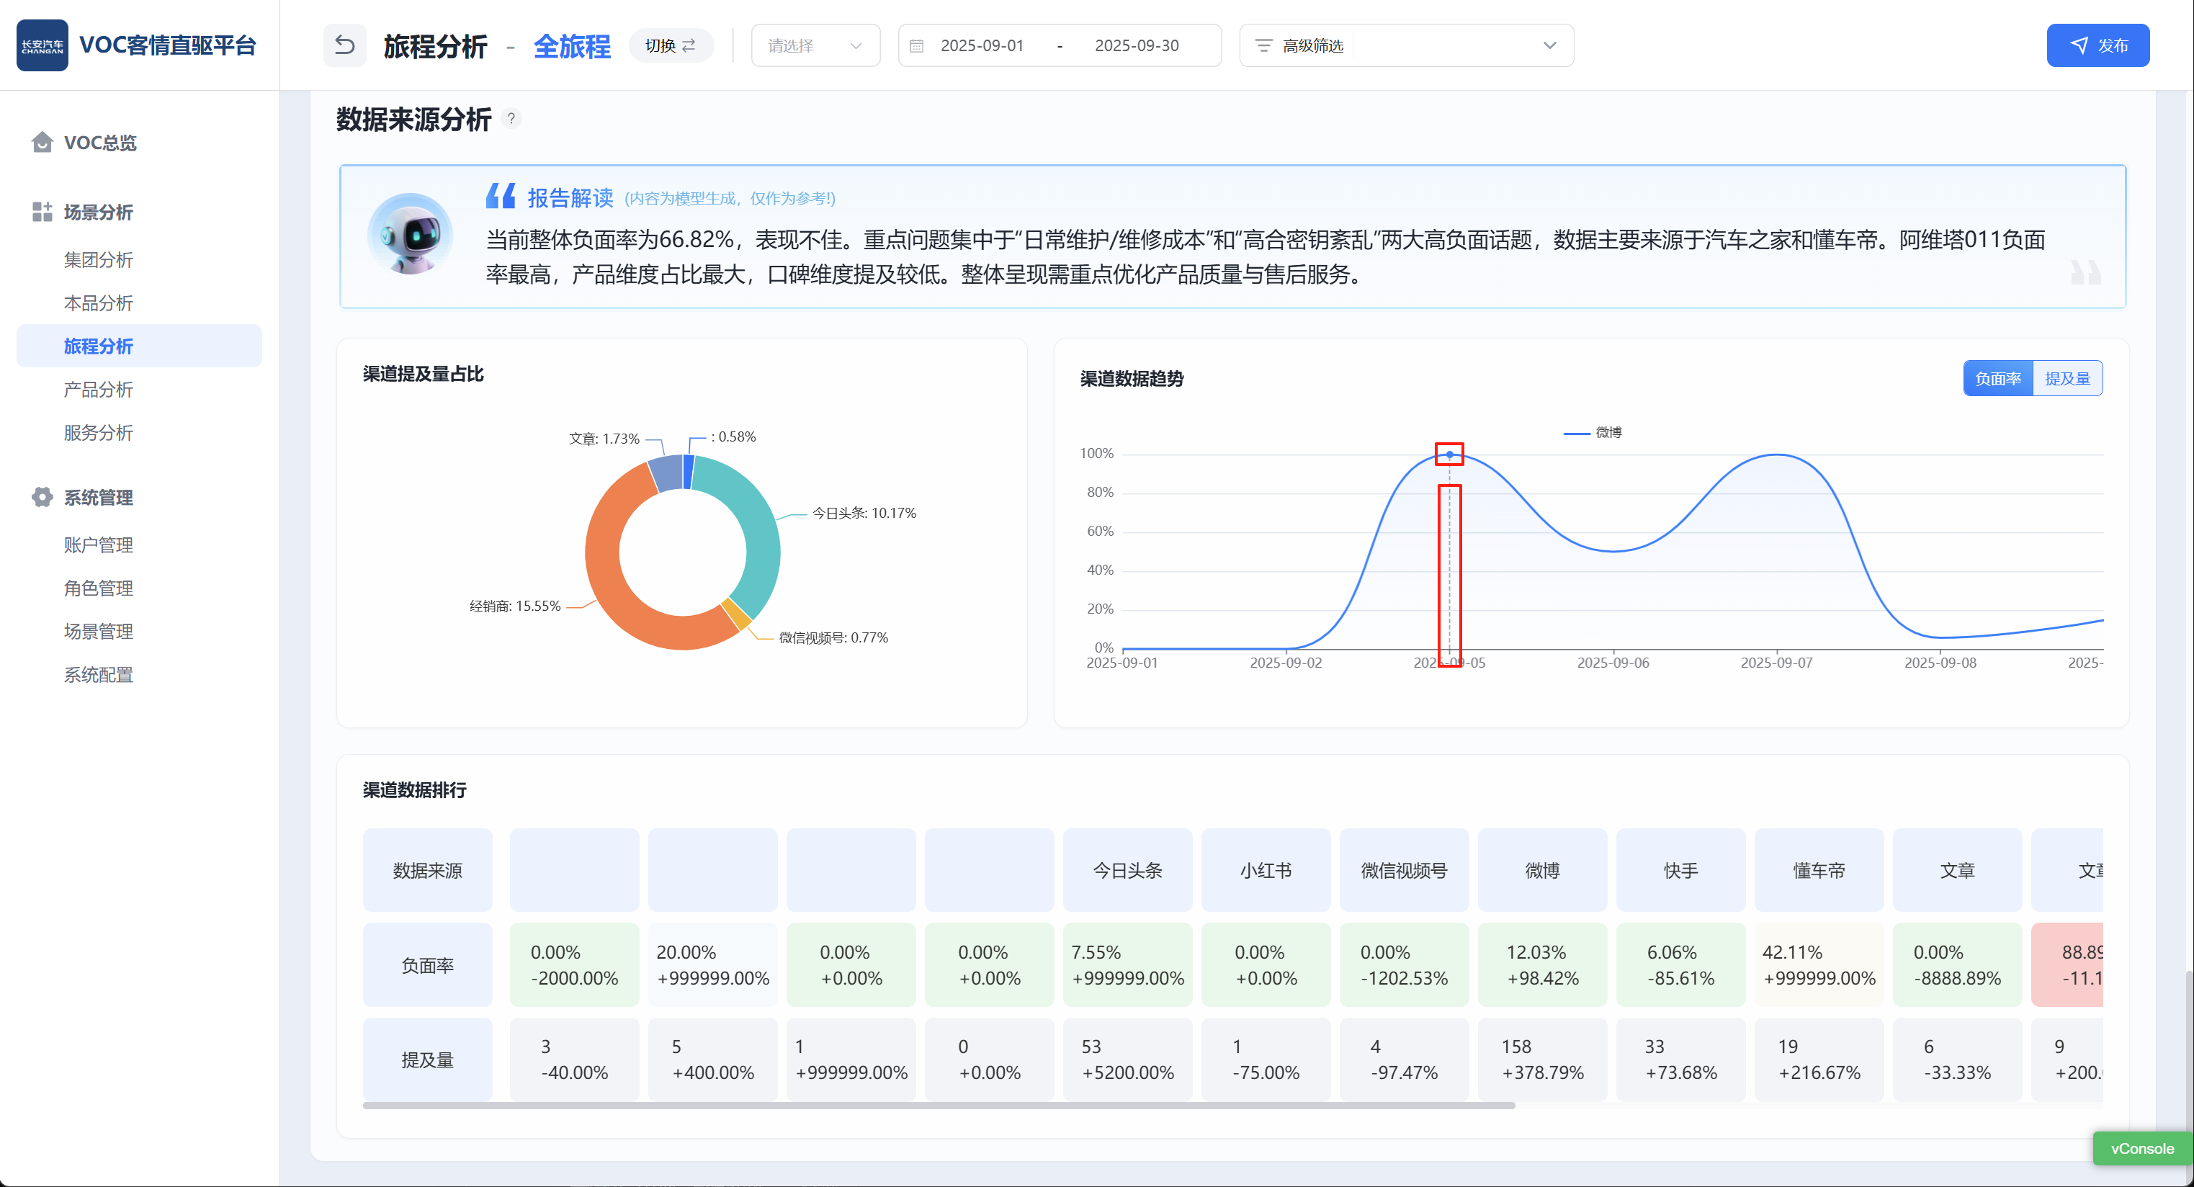Click the help question mark icon
This screenshot has width=2194, height=1187.
click(x=511, y=120)
